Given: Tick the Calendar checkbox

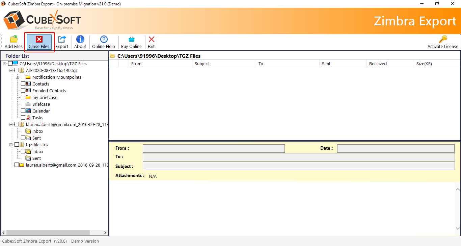Looking at the screenshot, I should [23, 111].
